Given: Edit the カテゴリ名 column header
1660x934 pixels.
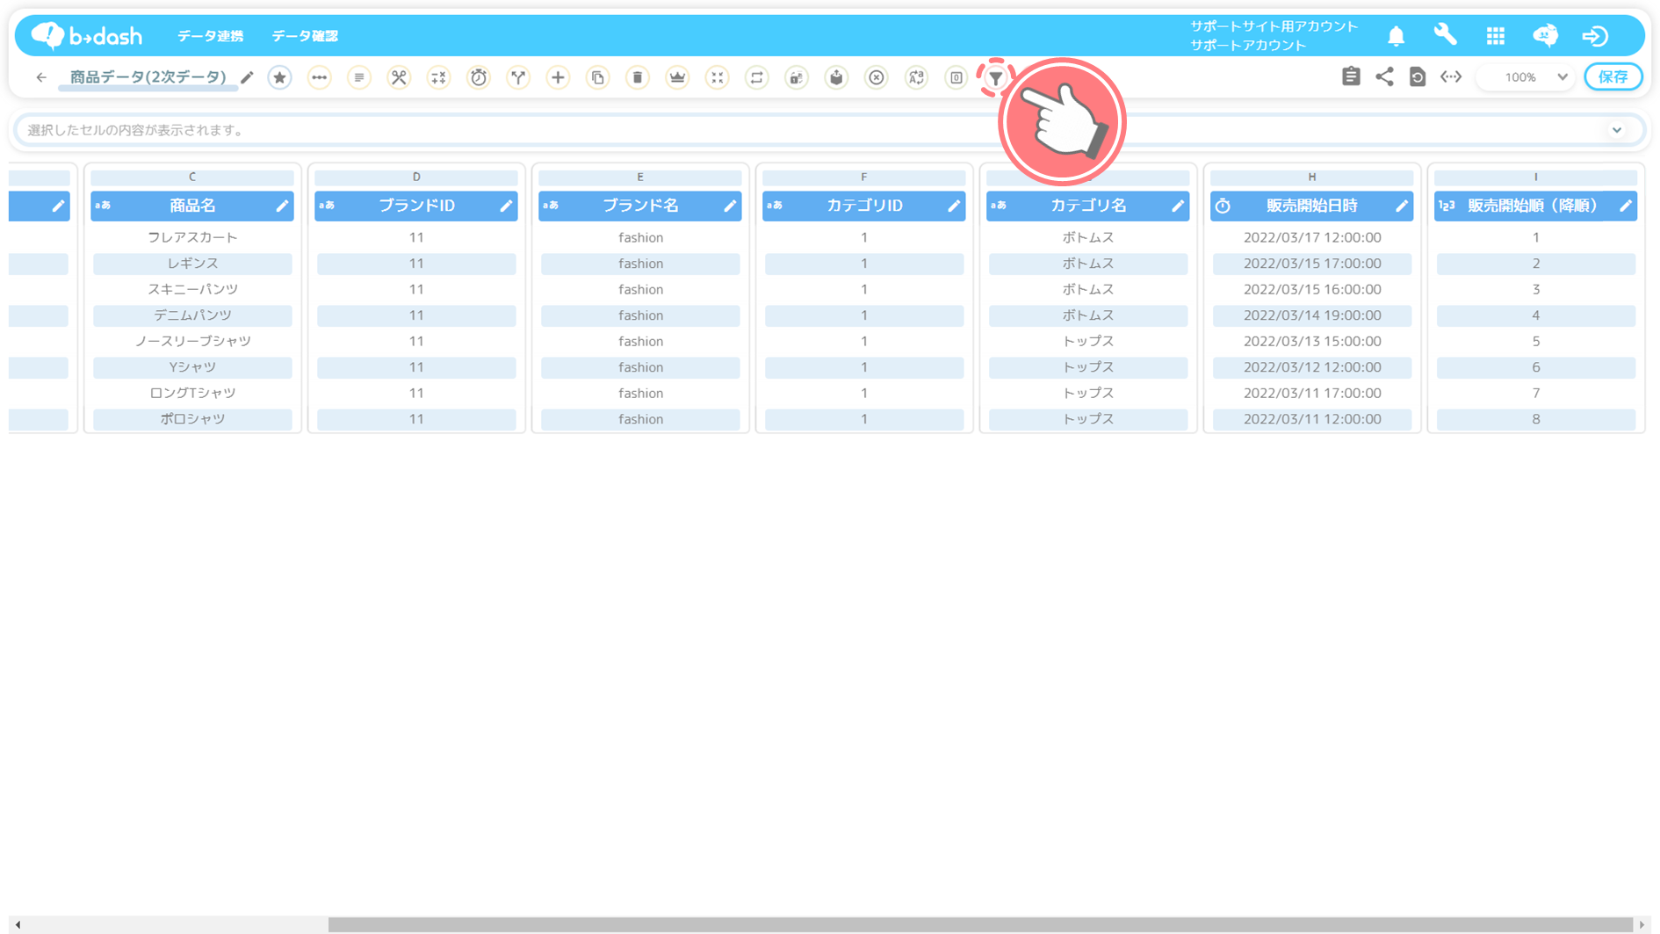Looking at the screenshot, I should coord(1177,206).
